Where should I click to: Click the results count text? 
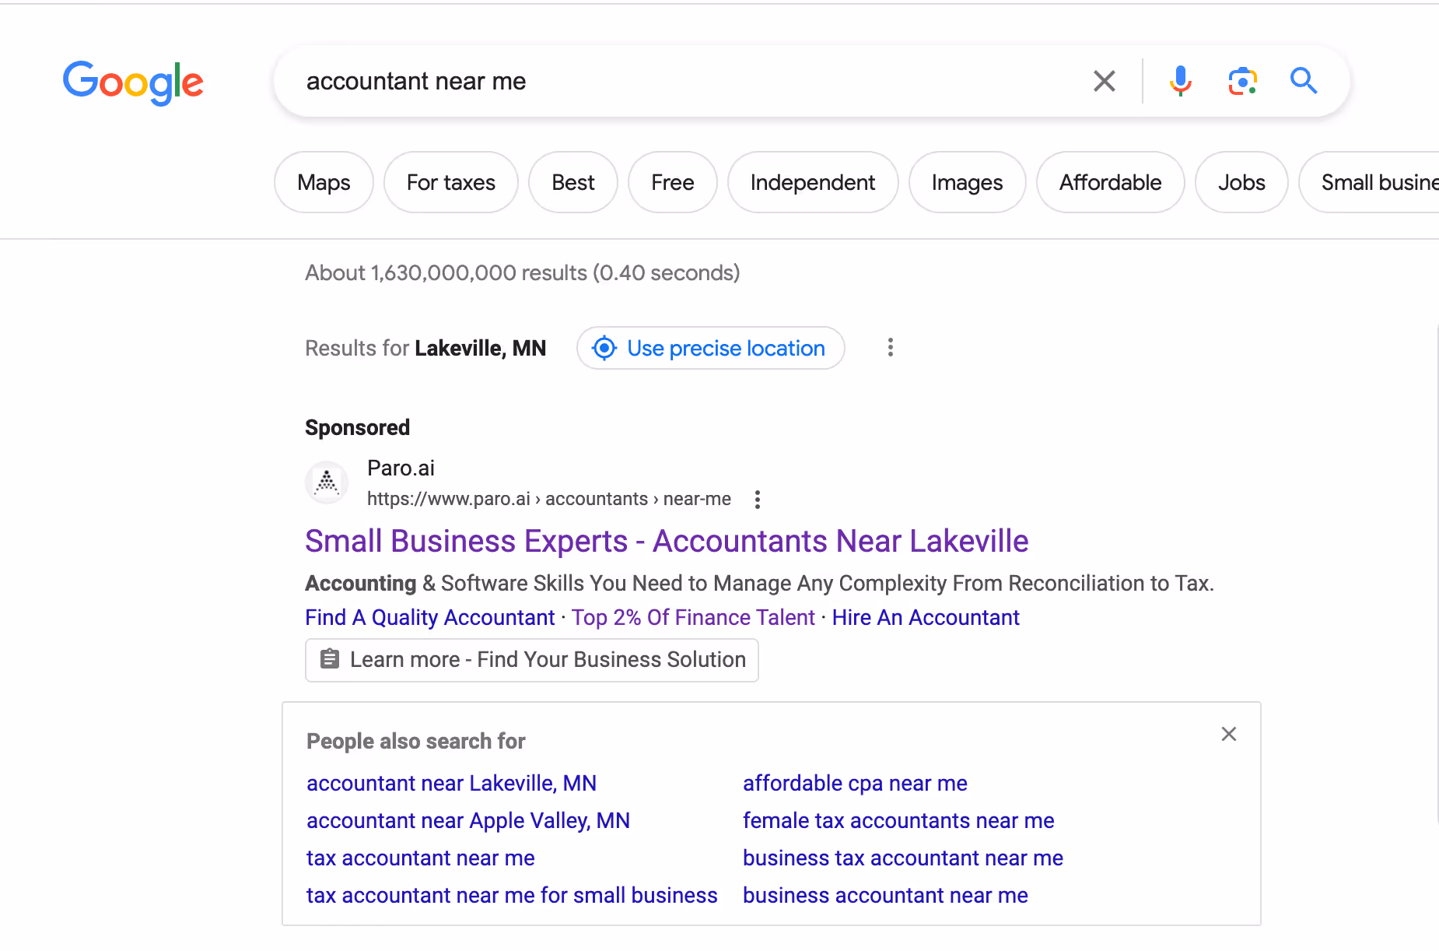523,273
